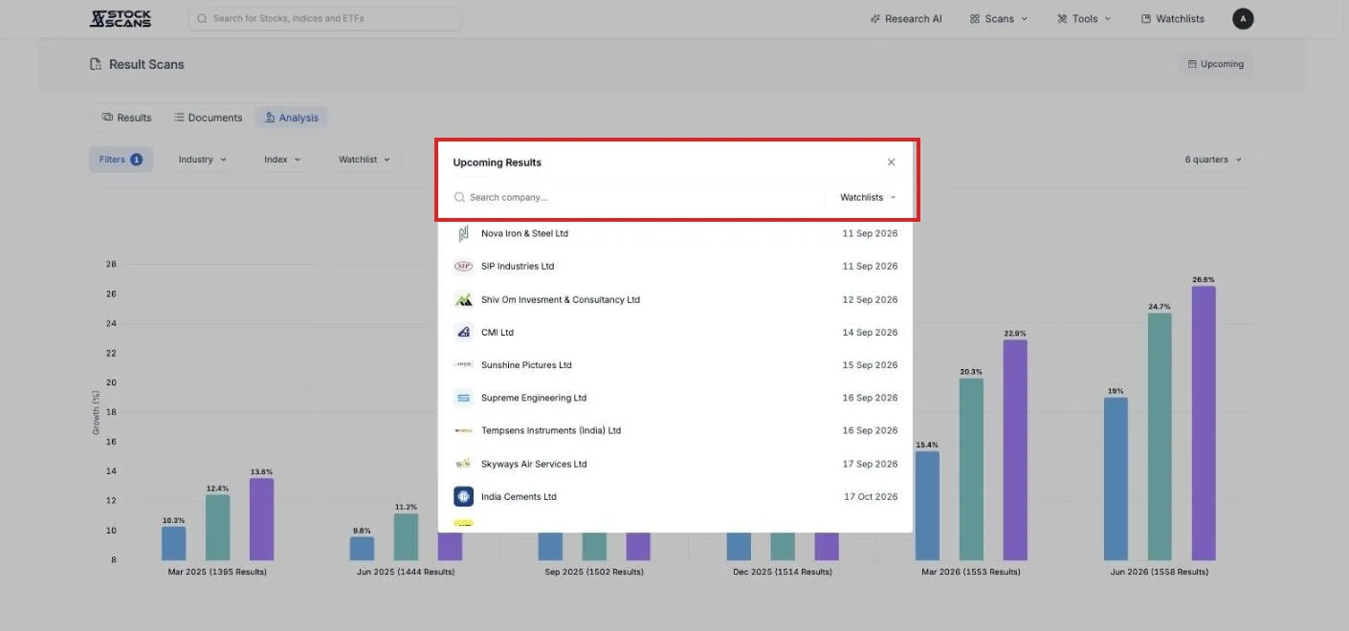Click the 12.4% teal bar for Mar 2025
1349x631 pixels.
pyautogui.click(x=217, y=528)
